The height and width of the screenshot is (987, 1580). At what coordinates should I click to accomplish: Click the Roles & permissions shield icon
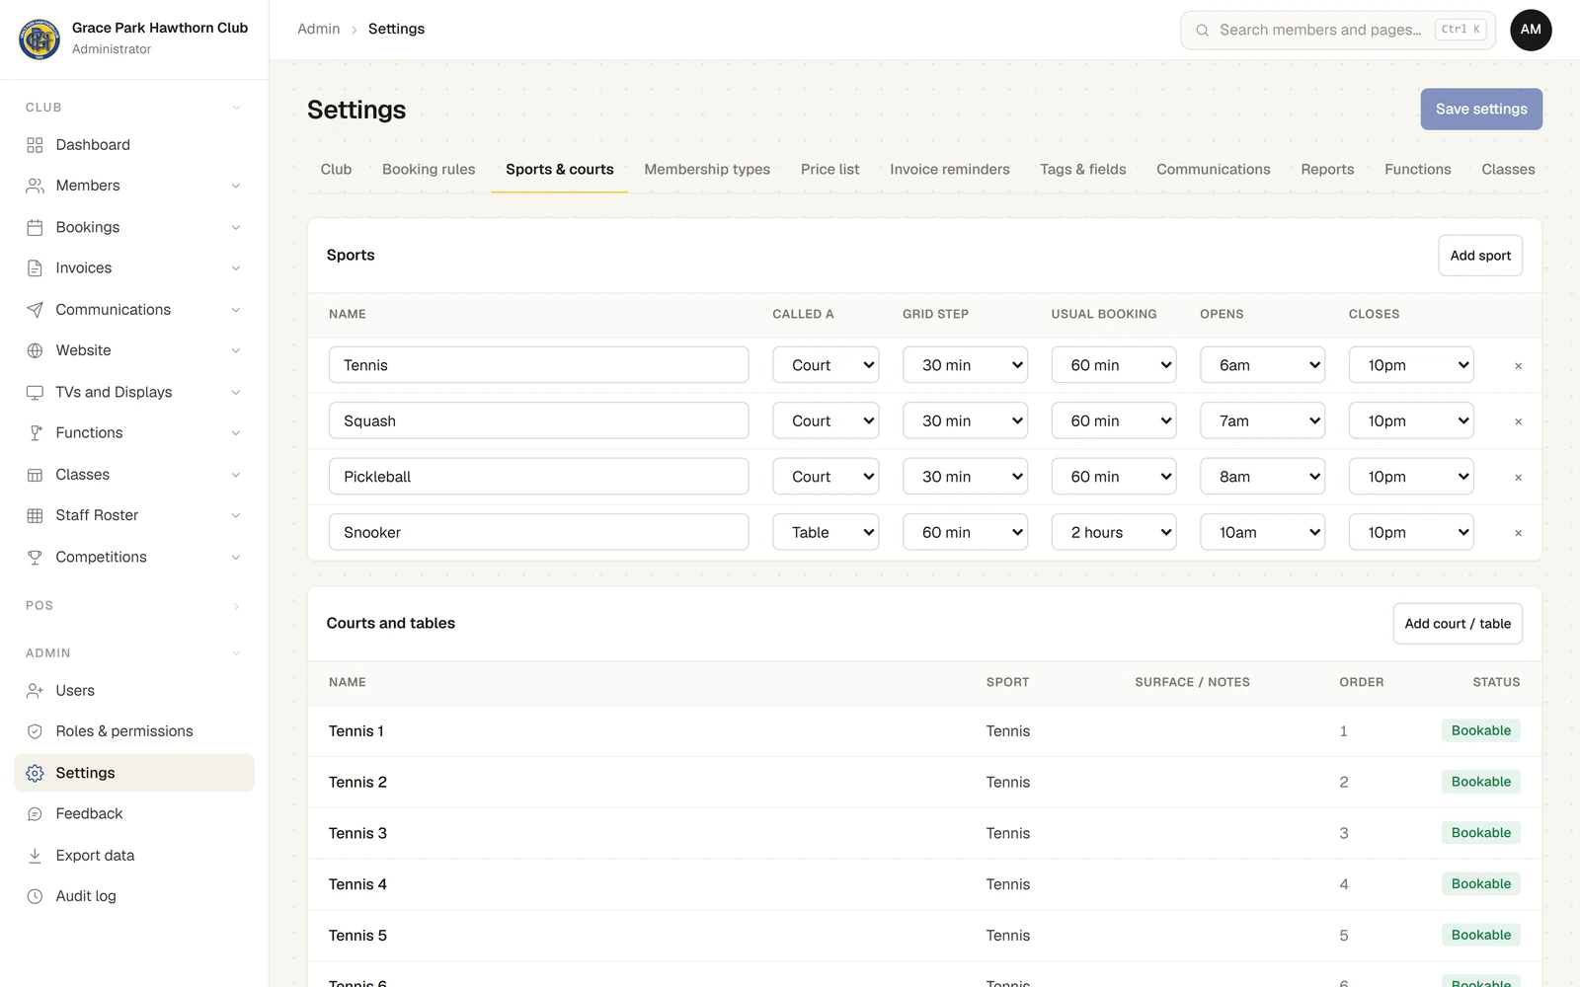(x=35, y=731)
